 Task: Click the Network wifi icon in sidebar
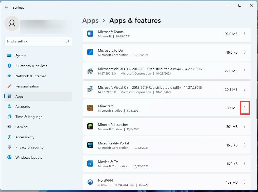[9, 76]
